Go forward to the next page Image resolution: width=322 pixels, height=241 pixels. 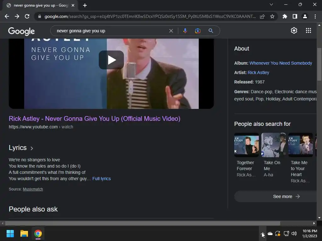tap(17, 16)
